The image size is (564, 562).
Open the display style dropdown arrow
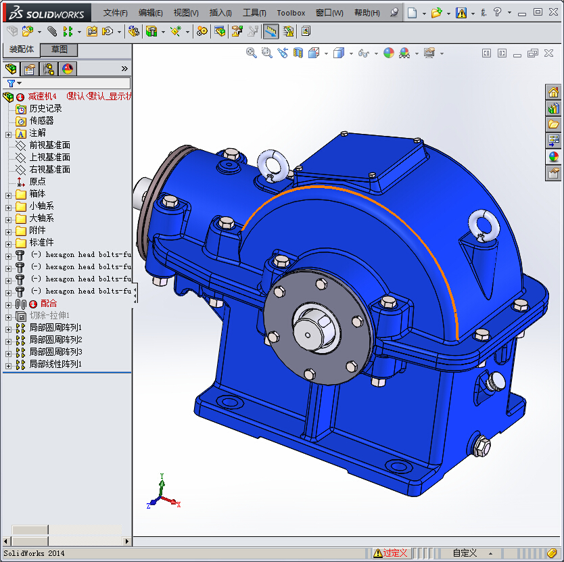[x=351, y=54]
